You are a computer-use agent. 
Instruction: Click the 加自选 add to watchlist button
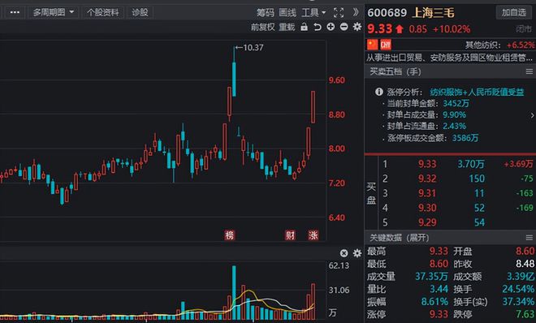click(x=514, y=13)
